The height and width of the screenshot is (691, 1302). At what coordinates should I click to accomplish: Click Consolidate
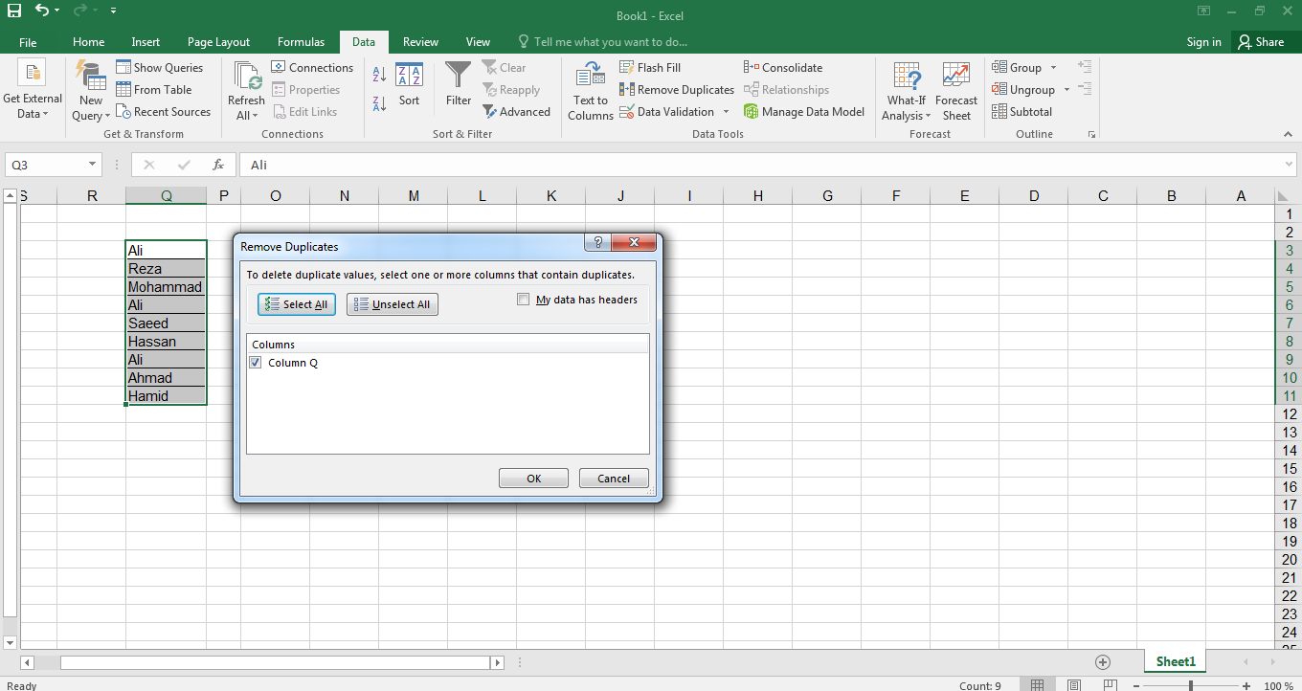[783, 68]
